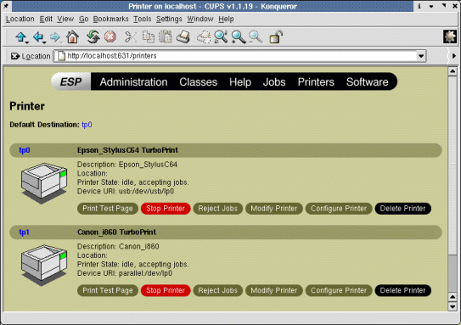The image size is (461, 325).
Task: Open the Jobs tab in CUPS
Action: [x=274, y=82]
